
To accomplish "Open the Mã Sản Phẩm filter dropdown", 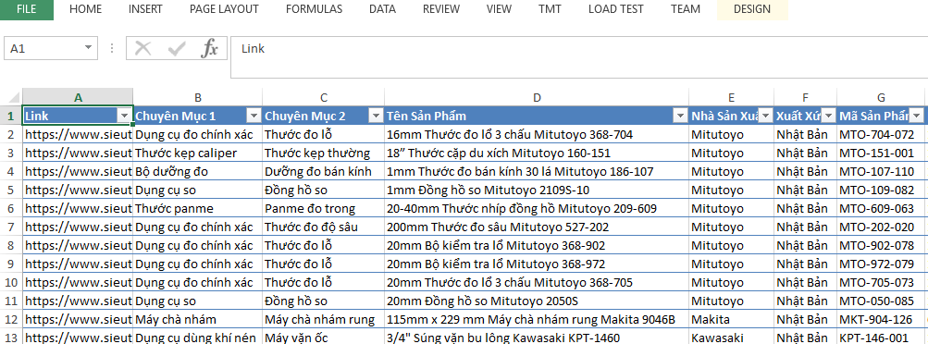I will click(916, 117).
